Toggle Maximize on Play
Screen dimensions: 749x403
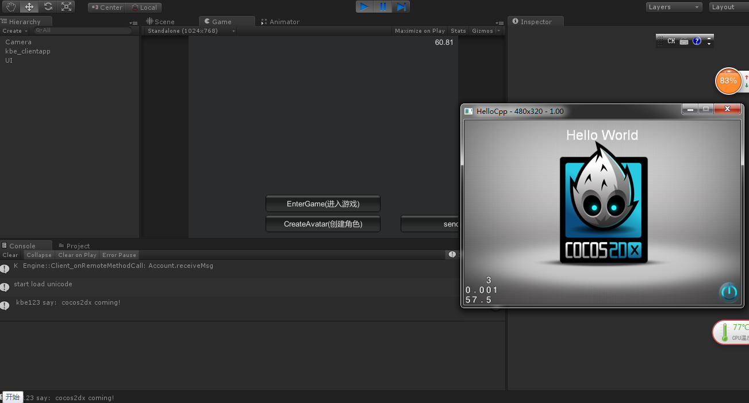(420, 30)
